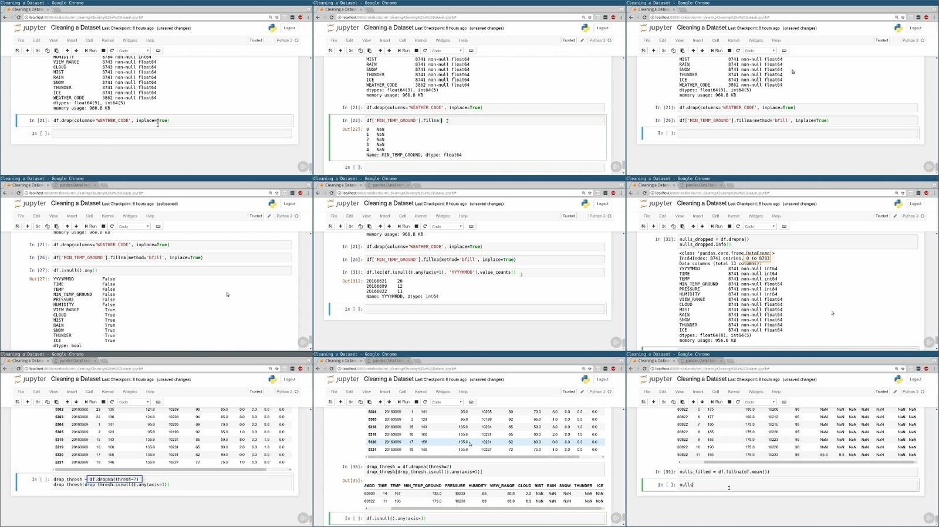Save the notebook showing In [32] nulls_dropped
Screen dimensions: 939x527
click(x=643, y=226)
